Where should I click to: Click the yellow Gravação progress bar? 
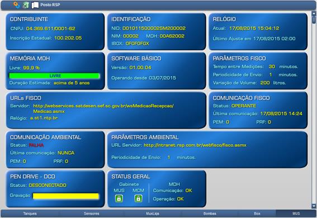[x=66, y=196]
